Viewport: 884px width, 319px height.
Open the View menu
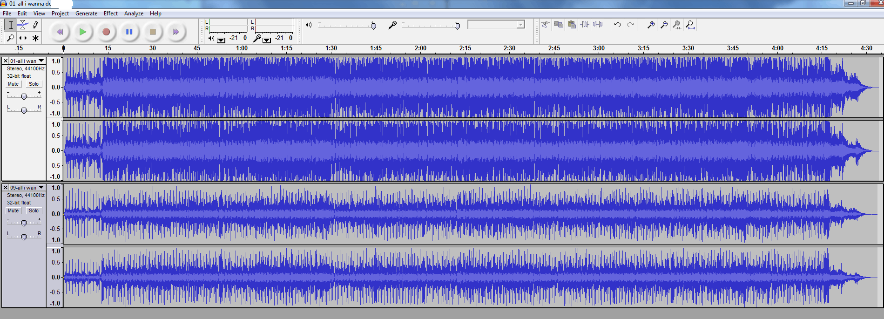coord(39,14)
